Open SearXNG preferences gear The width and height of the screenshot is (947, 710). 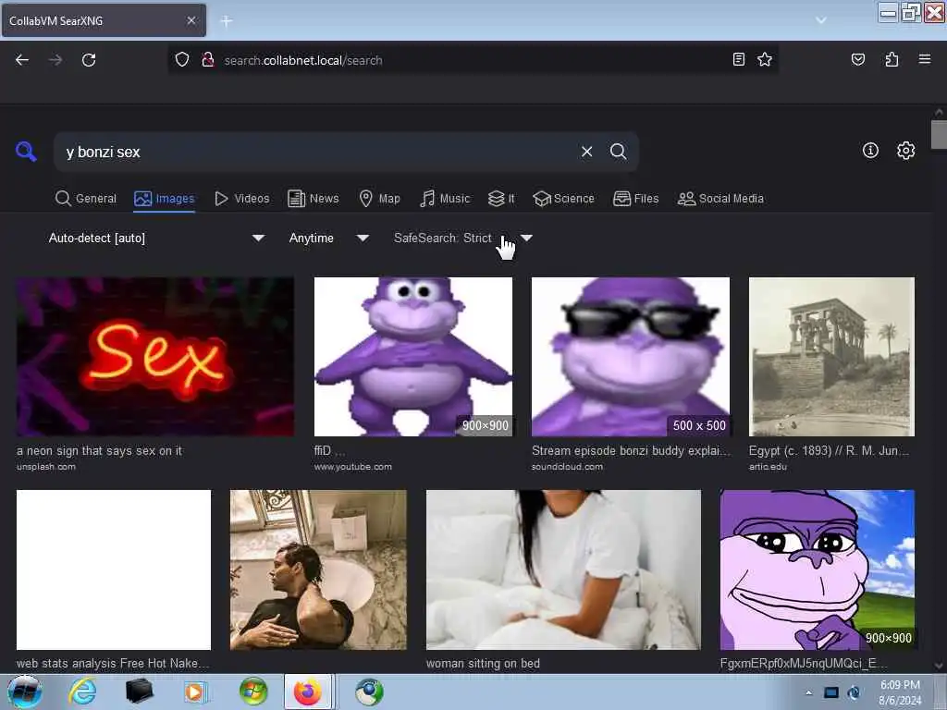point(905,151)
